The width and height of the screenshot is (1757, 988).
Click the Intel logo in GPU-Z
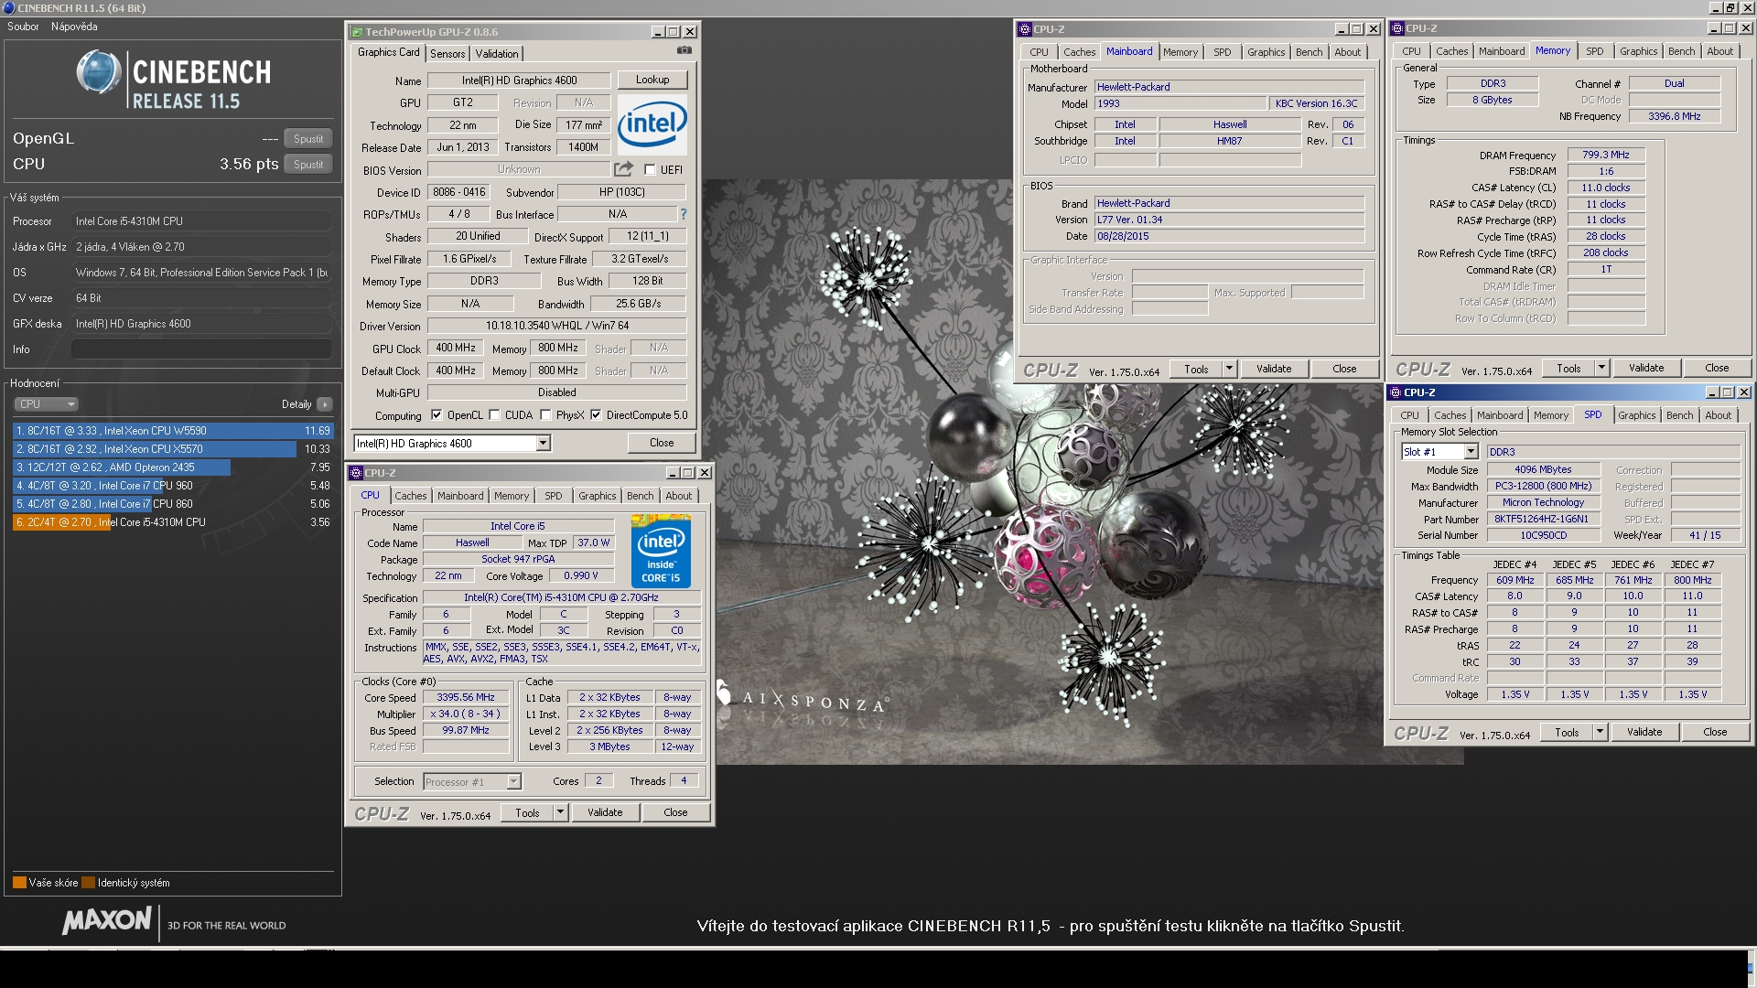(652, 123)
